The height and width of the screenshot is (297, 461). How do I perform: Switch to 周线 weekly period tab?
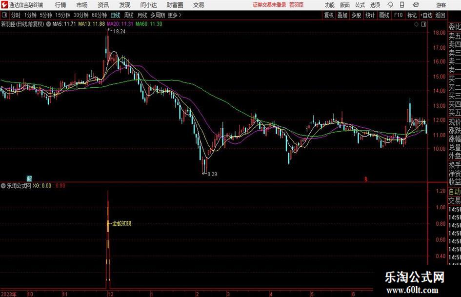(x=129, y=15)
